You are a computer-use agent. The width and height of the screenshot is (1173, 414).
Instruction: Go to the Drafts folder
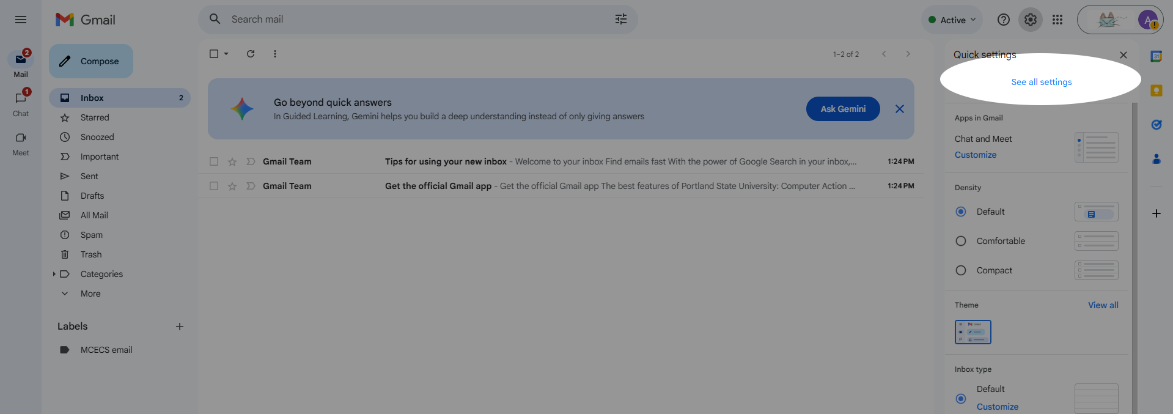pos(92,196)
